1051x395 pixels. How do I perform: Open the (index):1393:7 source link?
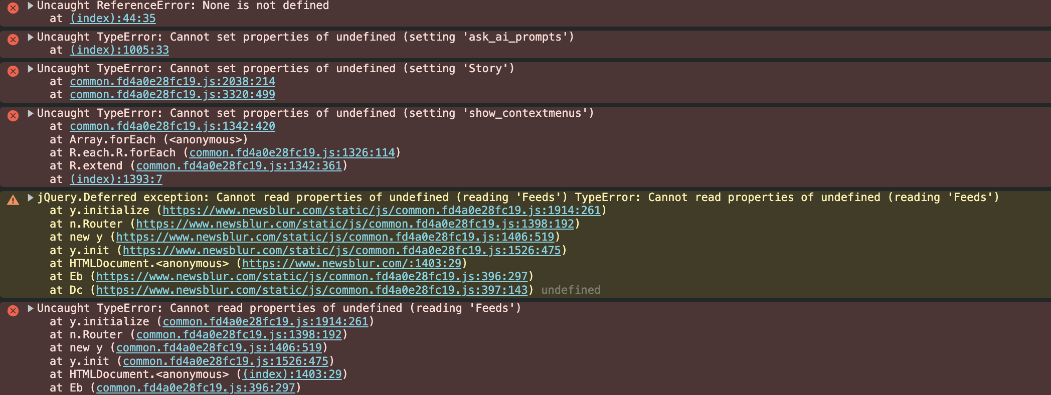pyautogui.click(x=116, y=179)
